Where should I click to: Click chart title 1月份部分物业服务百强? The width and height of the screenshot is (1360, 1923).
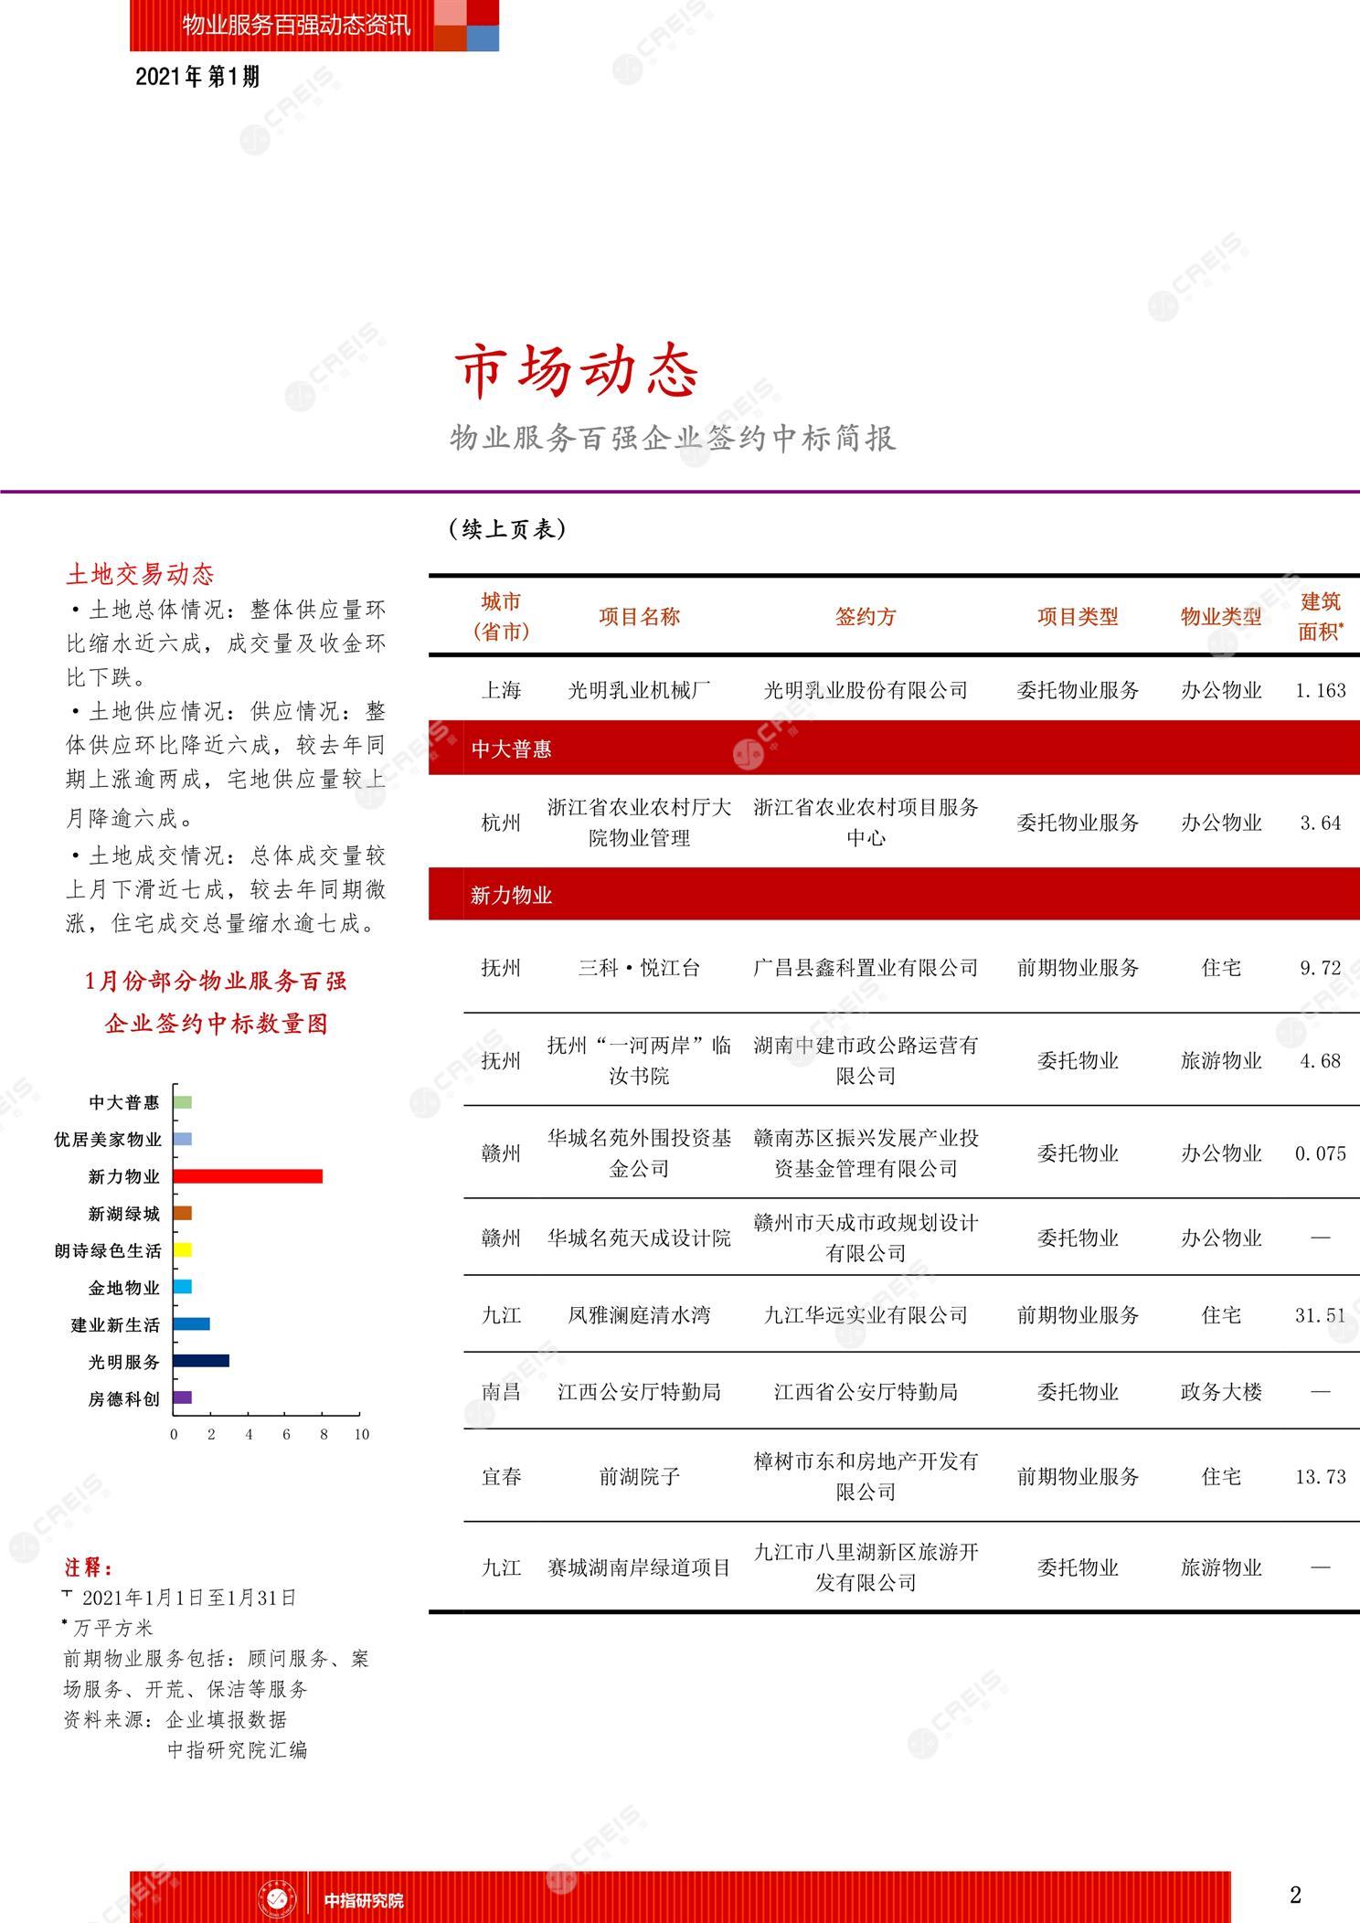point(217,982)
